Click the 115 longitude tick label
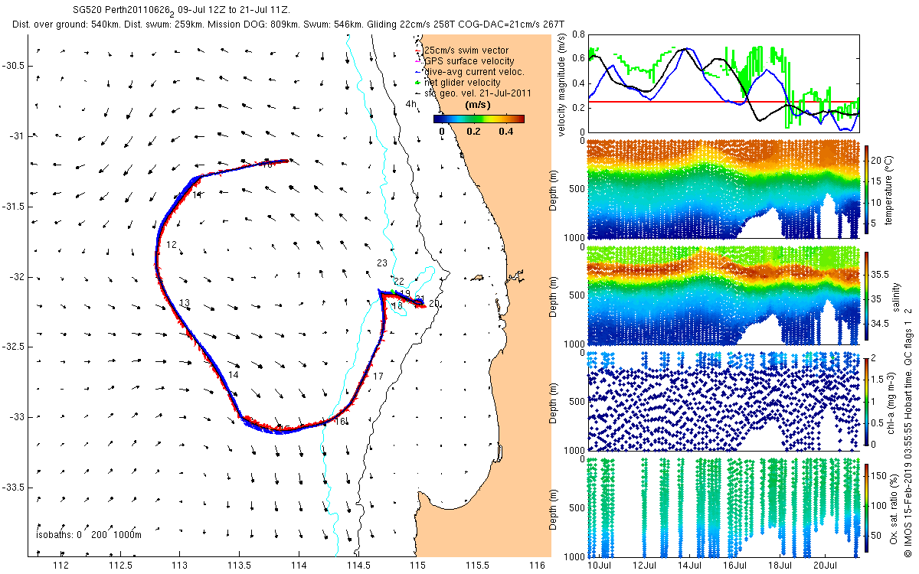The image size is (919, 574). pos(417,566)
